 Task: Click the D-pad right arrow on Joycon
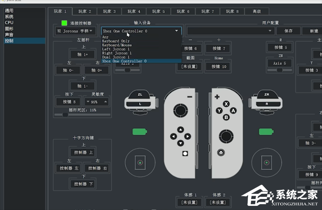pyautogui.click(x=188, y=136)
